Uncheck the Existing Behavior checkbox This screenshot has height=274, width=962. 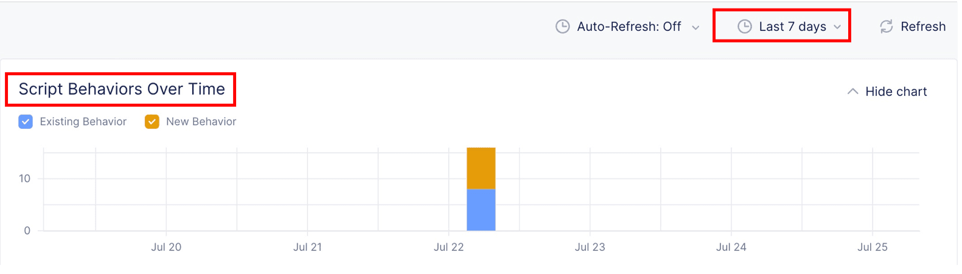[x=26, y=122]
